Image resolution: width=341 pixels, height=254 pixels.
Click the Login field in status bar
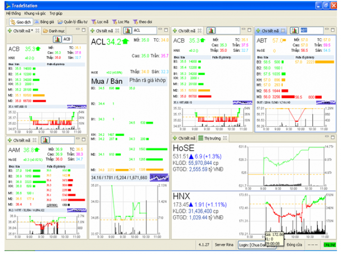pyautogui.click(x=257, y=245)
